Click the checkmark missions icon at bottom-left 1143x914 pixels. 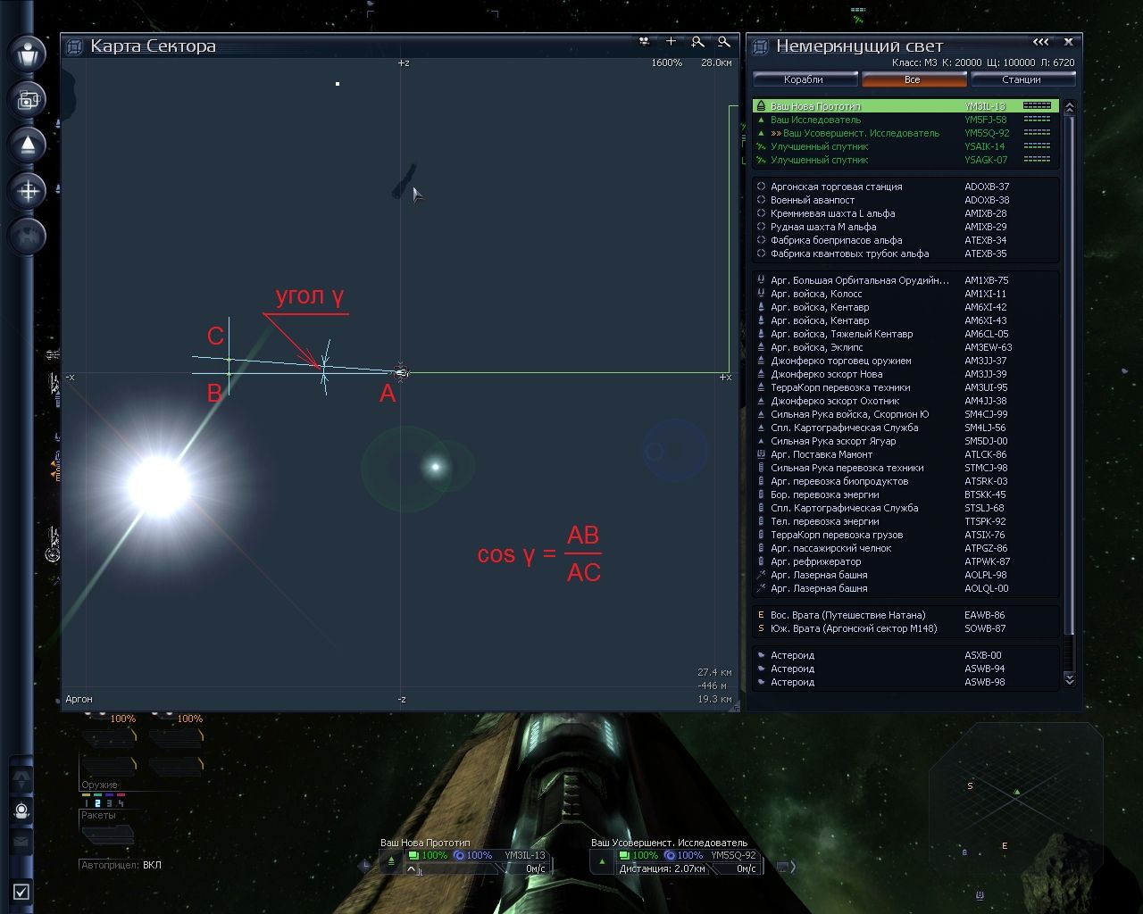[x=21, y=891]
